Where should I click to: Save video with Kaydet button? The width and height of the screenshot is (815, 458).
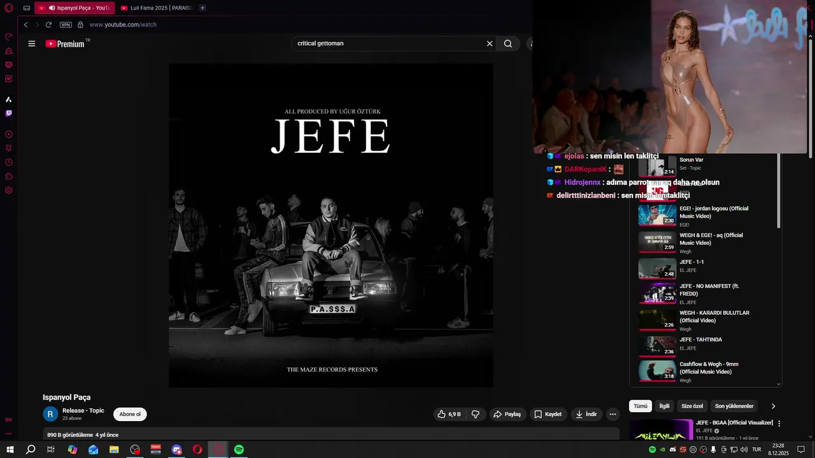point(548,414)
